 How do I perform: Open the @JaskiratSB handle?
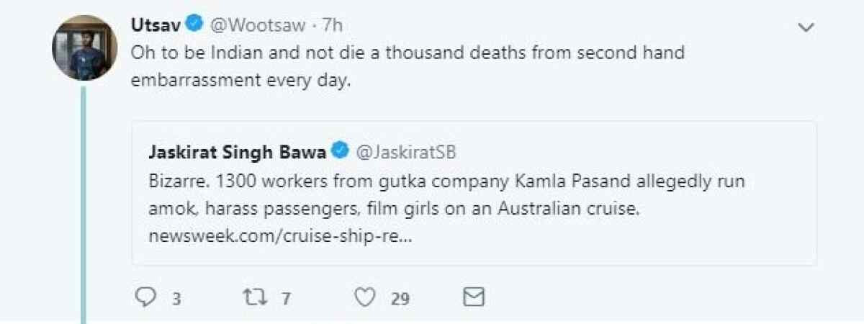point(406,151)
